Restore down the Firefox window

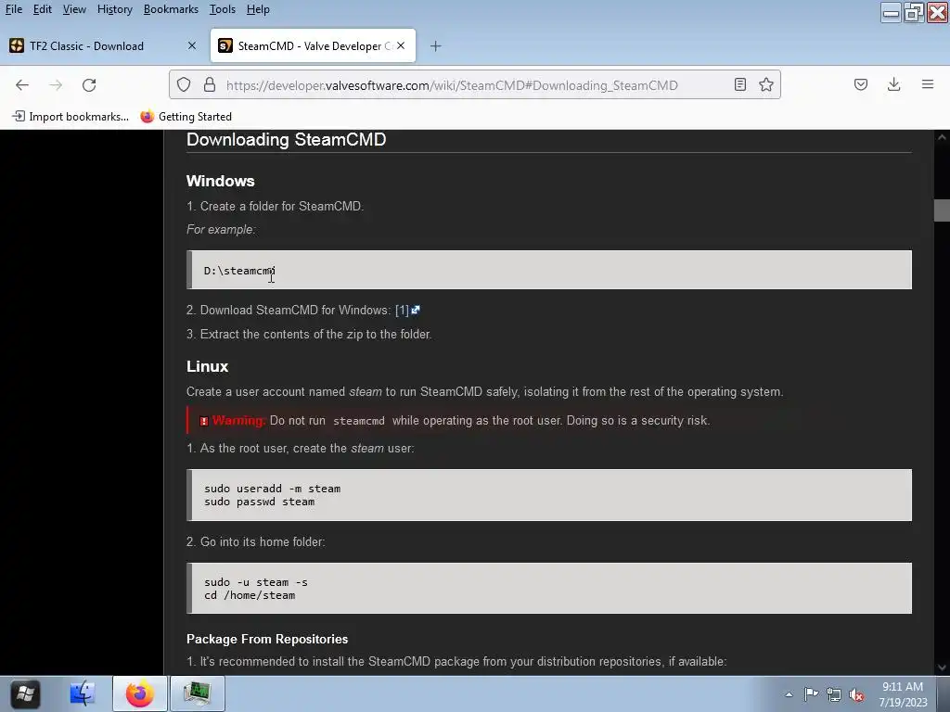[x=914, y=12]
